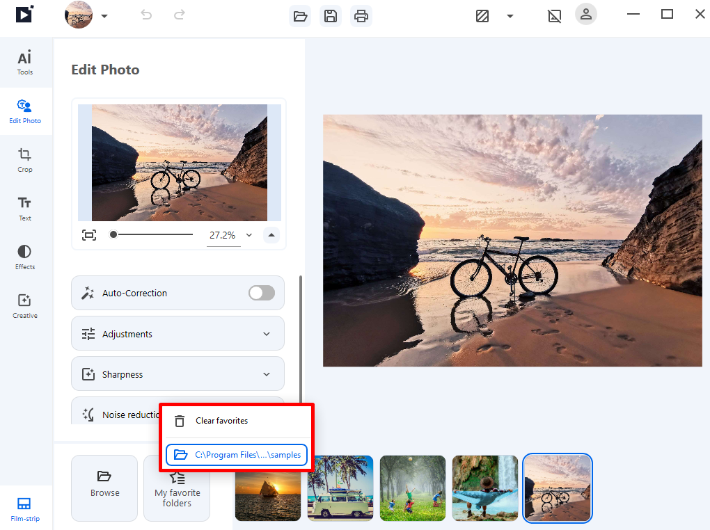The image size is (710, 530).
Task: Select the sailboat sunset thumbnail
Action: click(268, 496)
